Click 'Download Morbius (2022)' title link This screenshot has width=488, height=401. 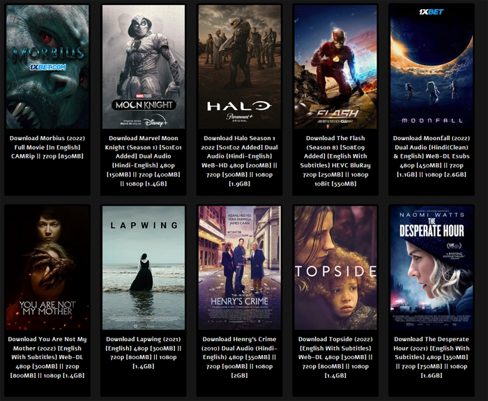47,147
